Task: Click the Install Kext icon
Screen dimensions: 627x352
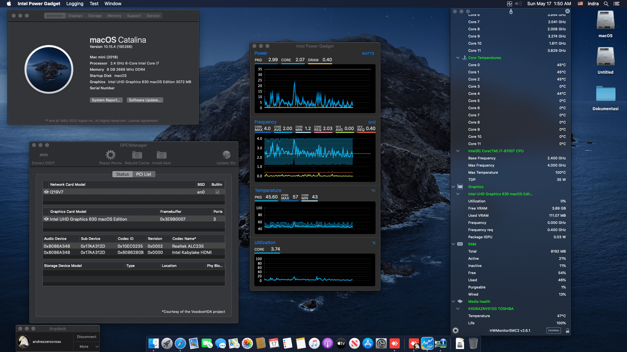Action: coord(161,155)
